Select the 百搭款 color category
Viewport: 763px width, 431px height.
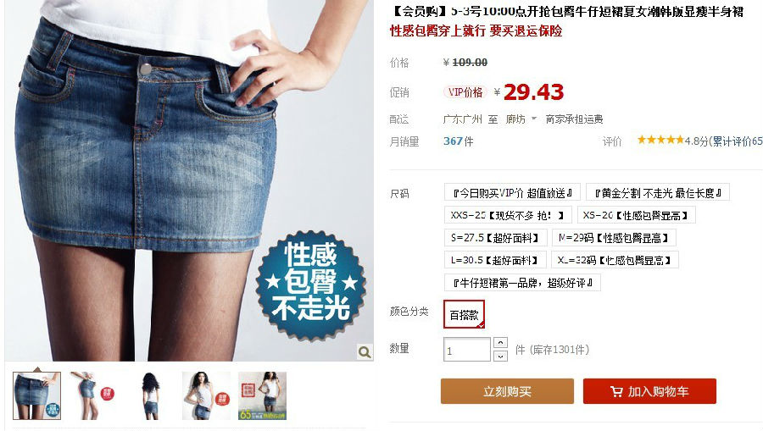point(465,314)
